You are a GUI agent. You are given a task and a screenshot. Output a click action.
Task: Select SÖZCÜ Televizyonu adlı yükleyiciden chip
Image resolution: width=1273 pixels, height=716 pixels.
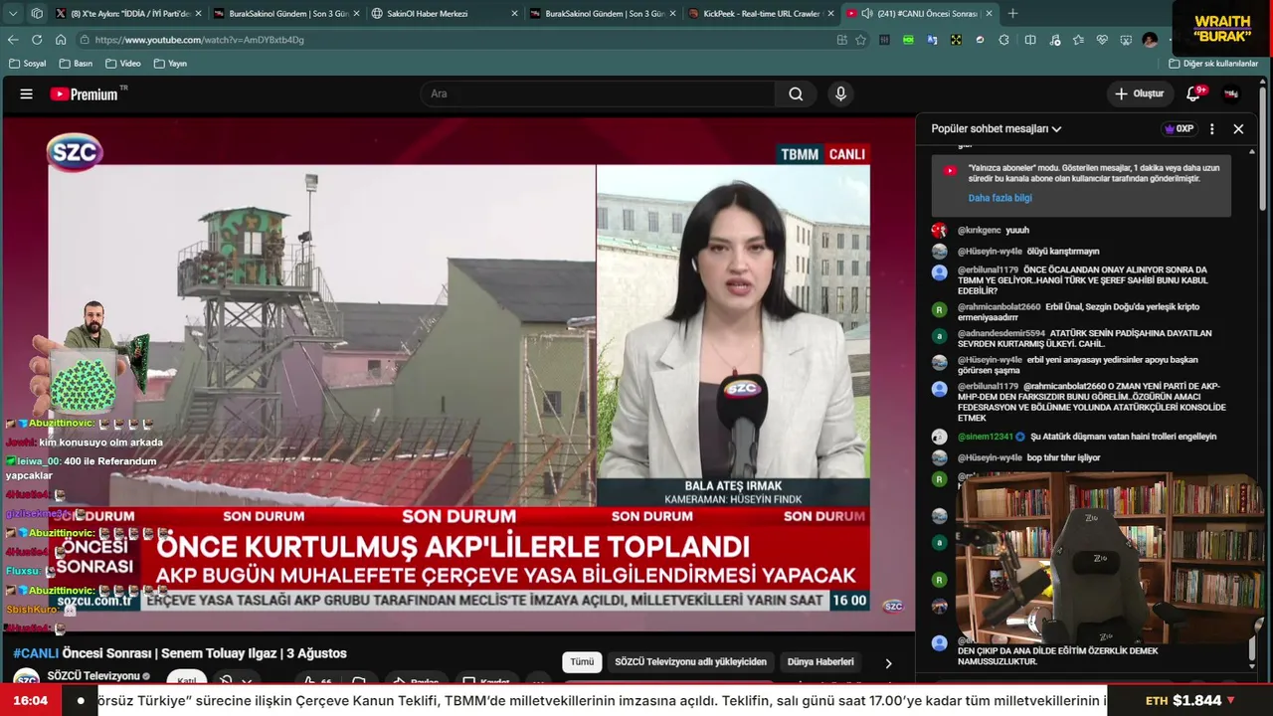tap(690, 662)
